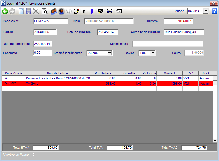219x161 pixels.
Task: Click into the Commentaire text field
Action: (x=168, y=44)
